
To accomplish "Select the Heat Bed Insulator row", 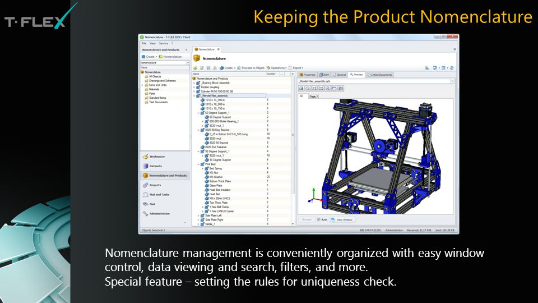I will 241,190.
